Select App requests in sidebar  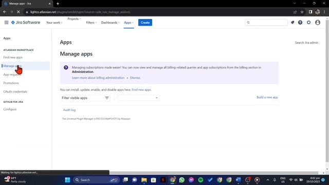point(12,75)
